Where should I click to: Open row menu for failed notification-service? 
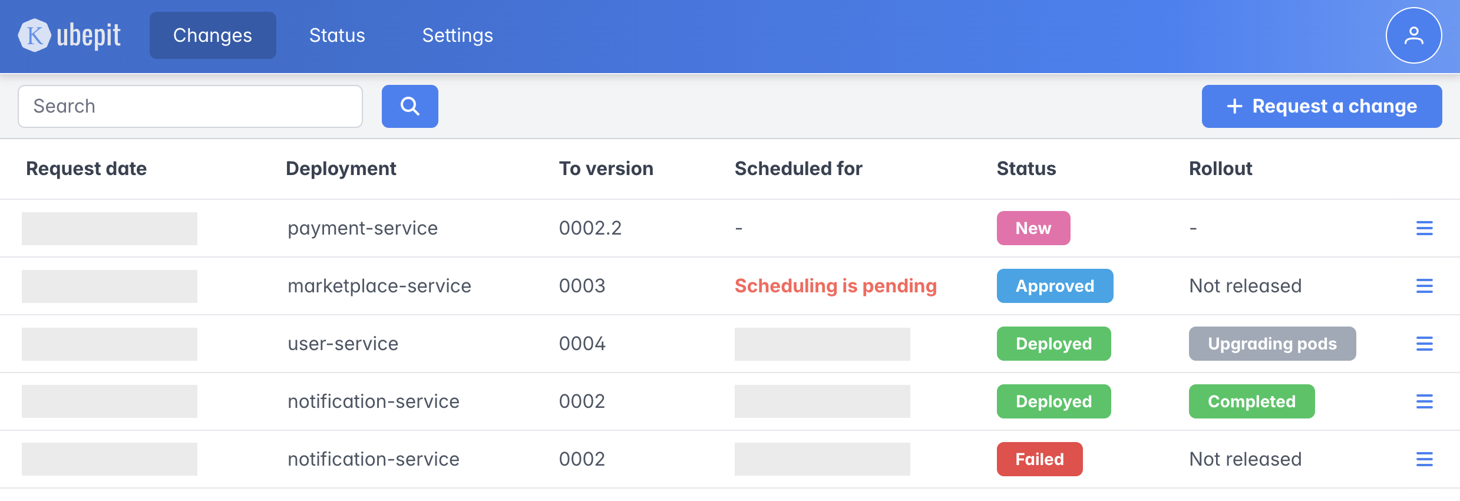[x=1424, y=459]
